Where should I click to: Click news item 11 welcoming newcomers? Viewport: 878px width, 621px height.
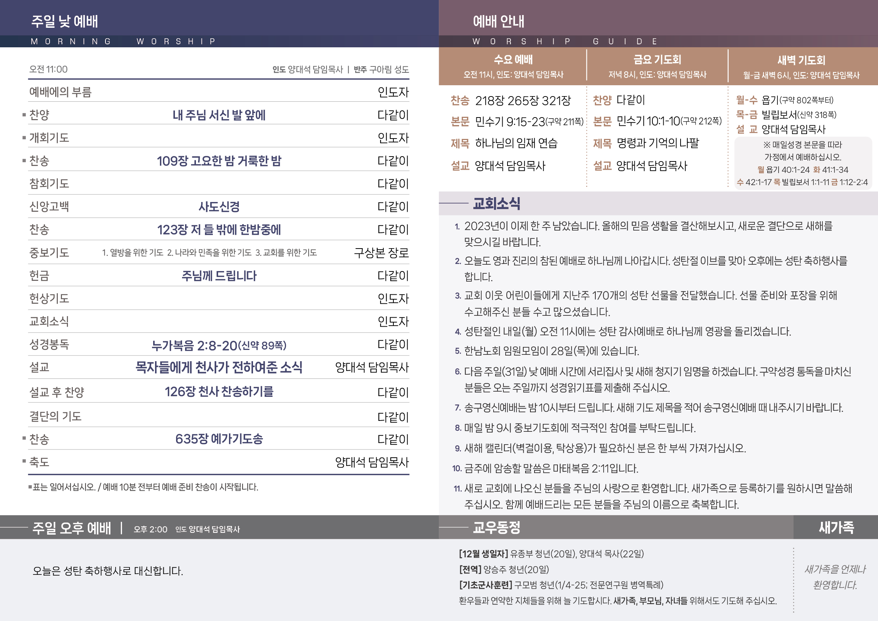point(653,496)
